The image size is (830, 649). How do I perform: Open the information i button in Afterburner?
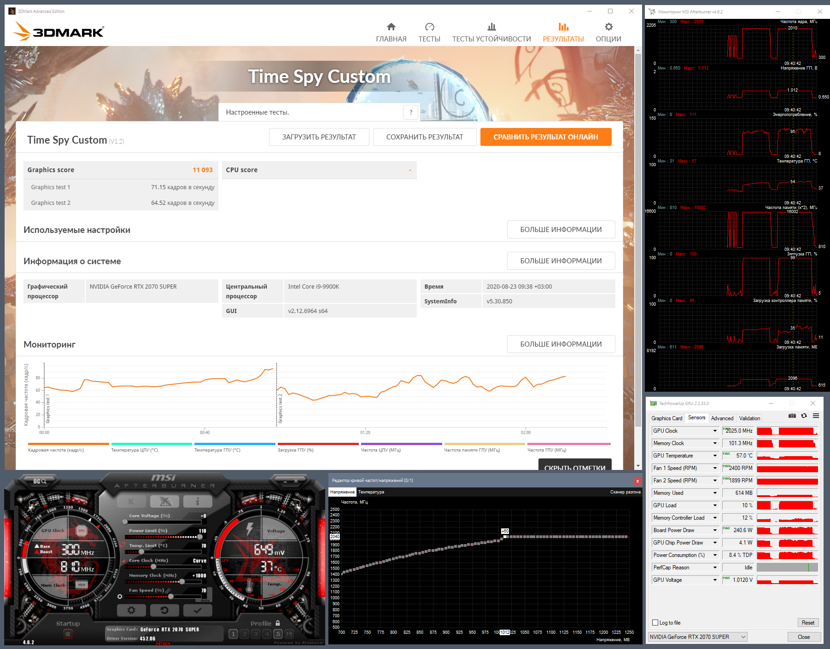pos(198,501)
